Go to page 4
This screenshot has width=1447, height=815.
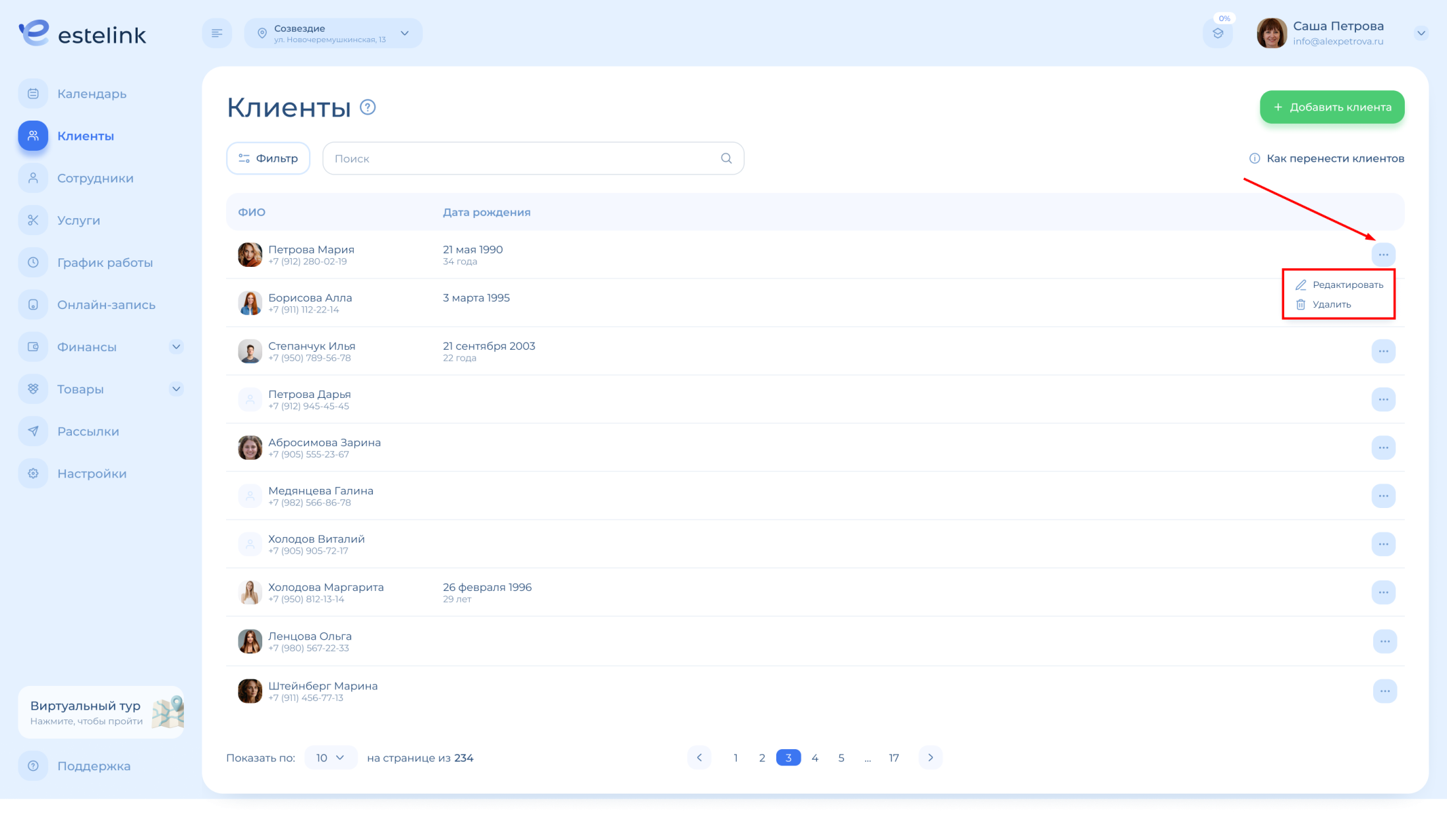coord(815,758)
